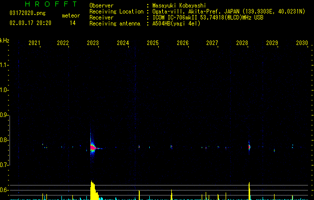
Task: Click the 2023 time axis label
Action: 93,43
